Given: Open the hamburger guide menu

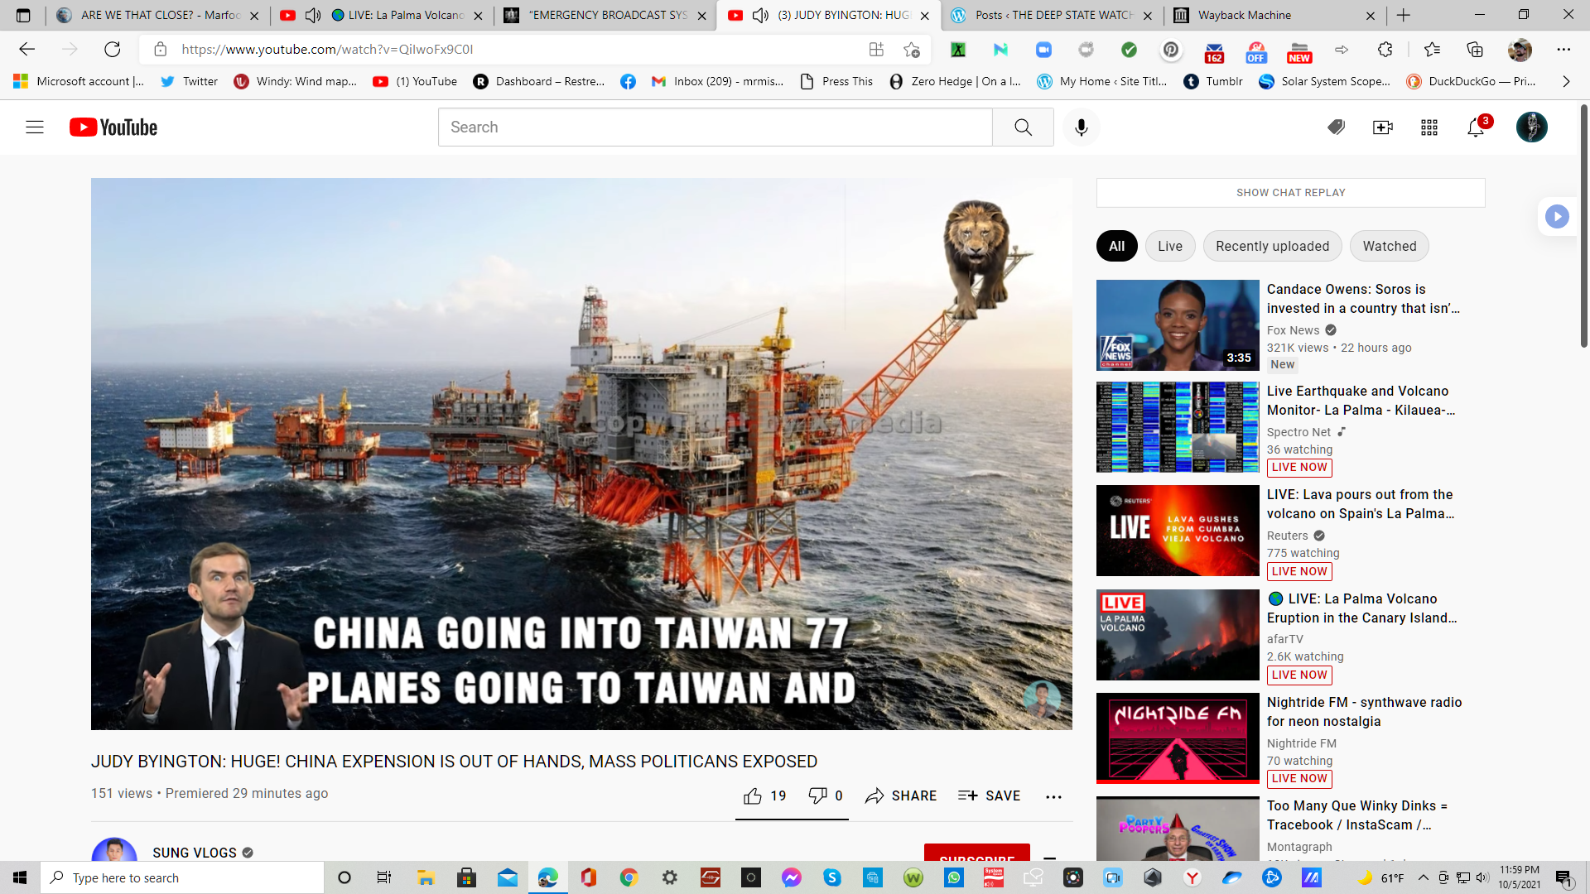Looking at the screenshot, I should click(35, 127).
